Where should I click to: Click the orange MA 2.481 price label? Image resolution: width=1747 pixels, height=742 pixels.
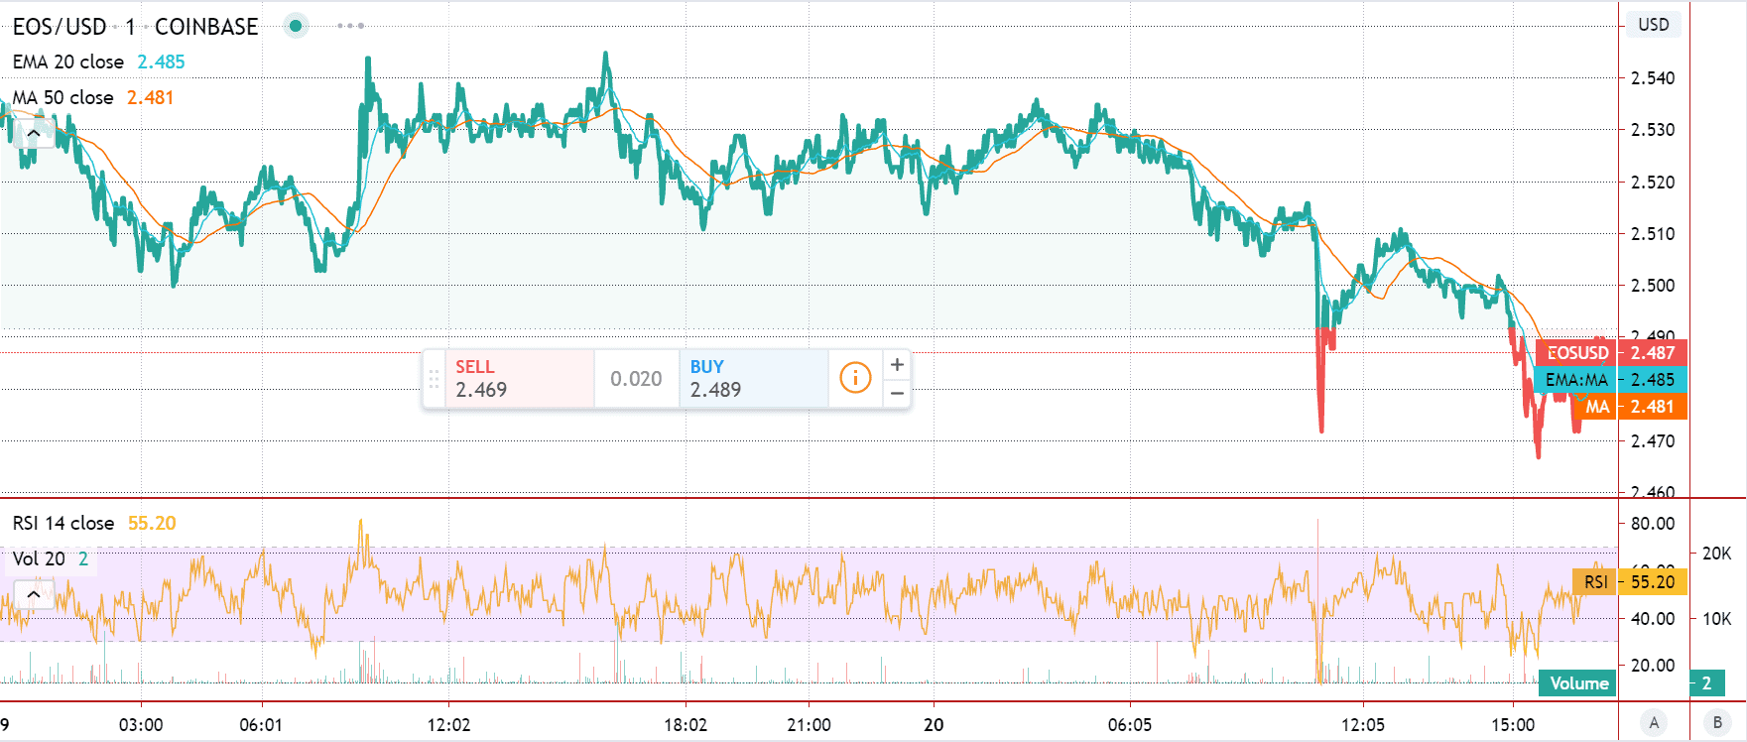click(1630, 407)
